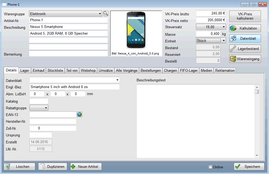269x174 pixels.
Task: Save the article with Speichern
Action: [249, 166]
